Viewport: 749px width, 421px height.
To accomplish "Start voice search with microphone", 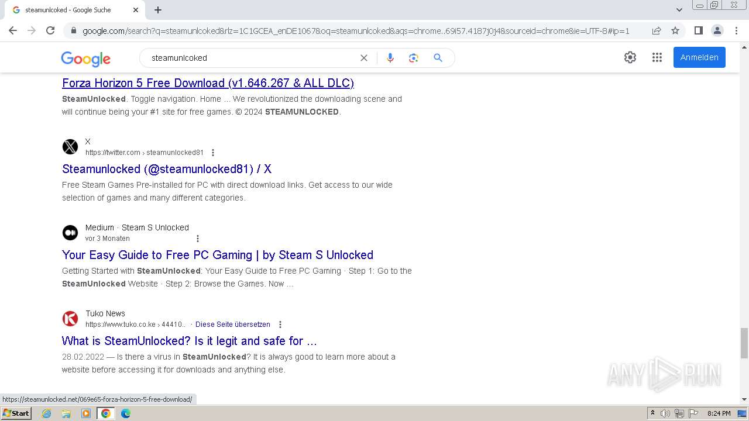I will 390,58.
